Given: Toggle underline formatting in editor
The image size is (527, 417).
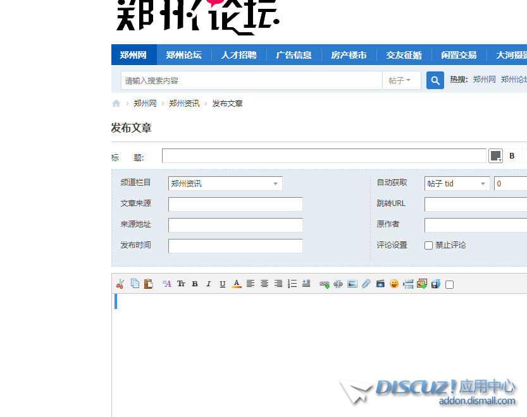Looking at the screenshot, I should (223, 284).
